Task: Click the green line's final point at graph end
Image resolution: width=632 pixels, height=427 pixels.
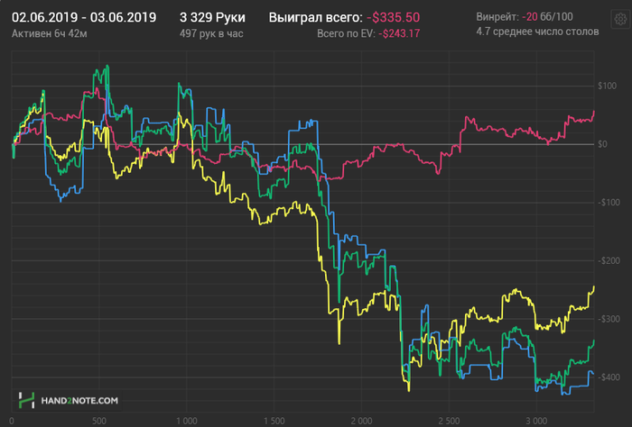Action: [x=594, y=341]
